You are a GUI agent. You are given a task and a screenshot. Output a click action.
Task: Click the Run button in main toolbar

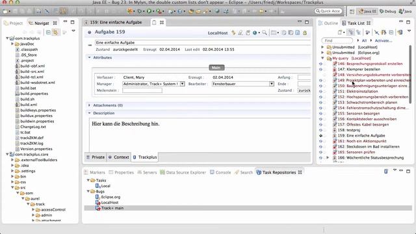pos(149,11)
